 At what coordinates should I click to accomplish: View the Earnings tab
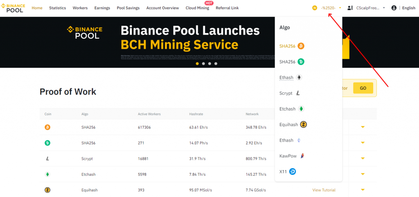pos(102,8)
